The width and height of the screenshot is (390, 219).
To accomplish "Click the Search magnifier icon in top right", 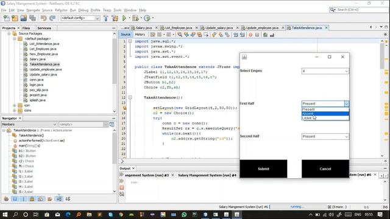I will pos(332,10).
